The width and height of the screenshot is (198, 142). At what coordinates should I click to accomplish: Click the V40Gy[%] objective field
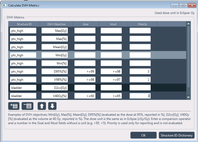[x=55, y=96]
